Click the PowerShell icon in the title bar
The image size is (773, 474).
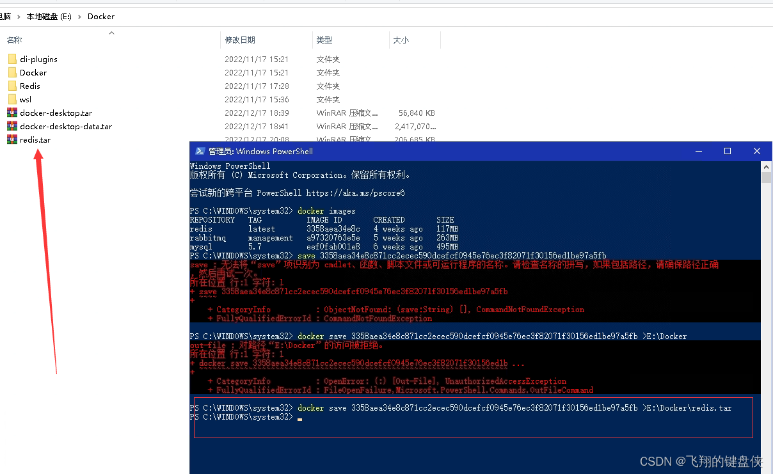201,151
